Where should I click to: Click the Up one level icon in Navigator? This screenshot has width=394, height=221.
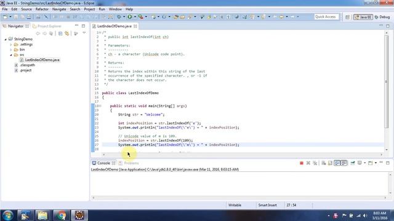tap(51, 33)
